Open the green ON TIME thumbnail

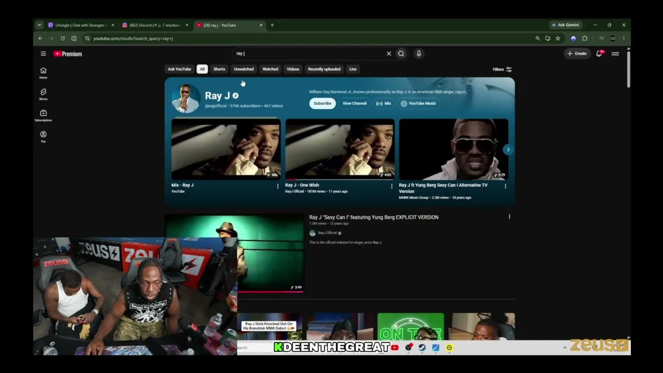[410, 326]
